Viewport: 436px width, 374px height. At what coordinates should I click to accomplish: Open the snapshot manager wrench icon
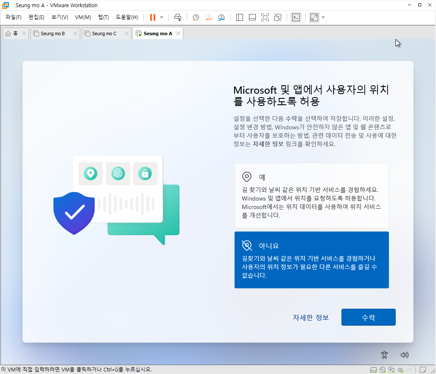pos(221,17)
